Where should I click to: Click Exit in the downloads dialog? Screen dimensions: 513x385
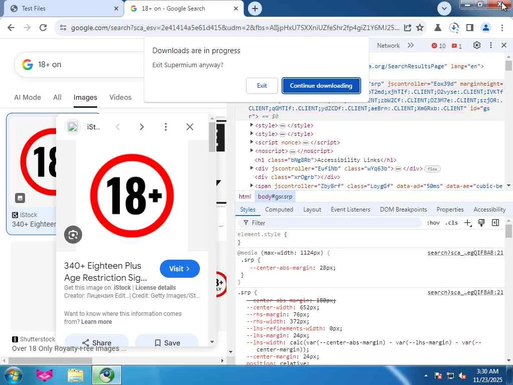262,86
